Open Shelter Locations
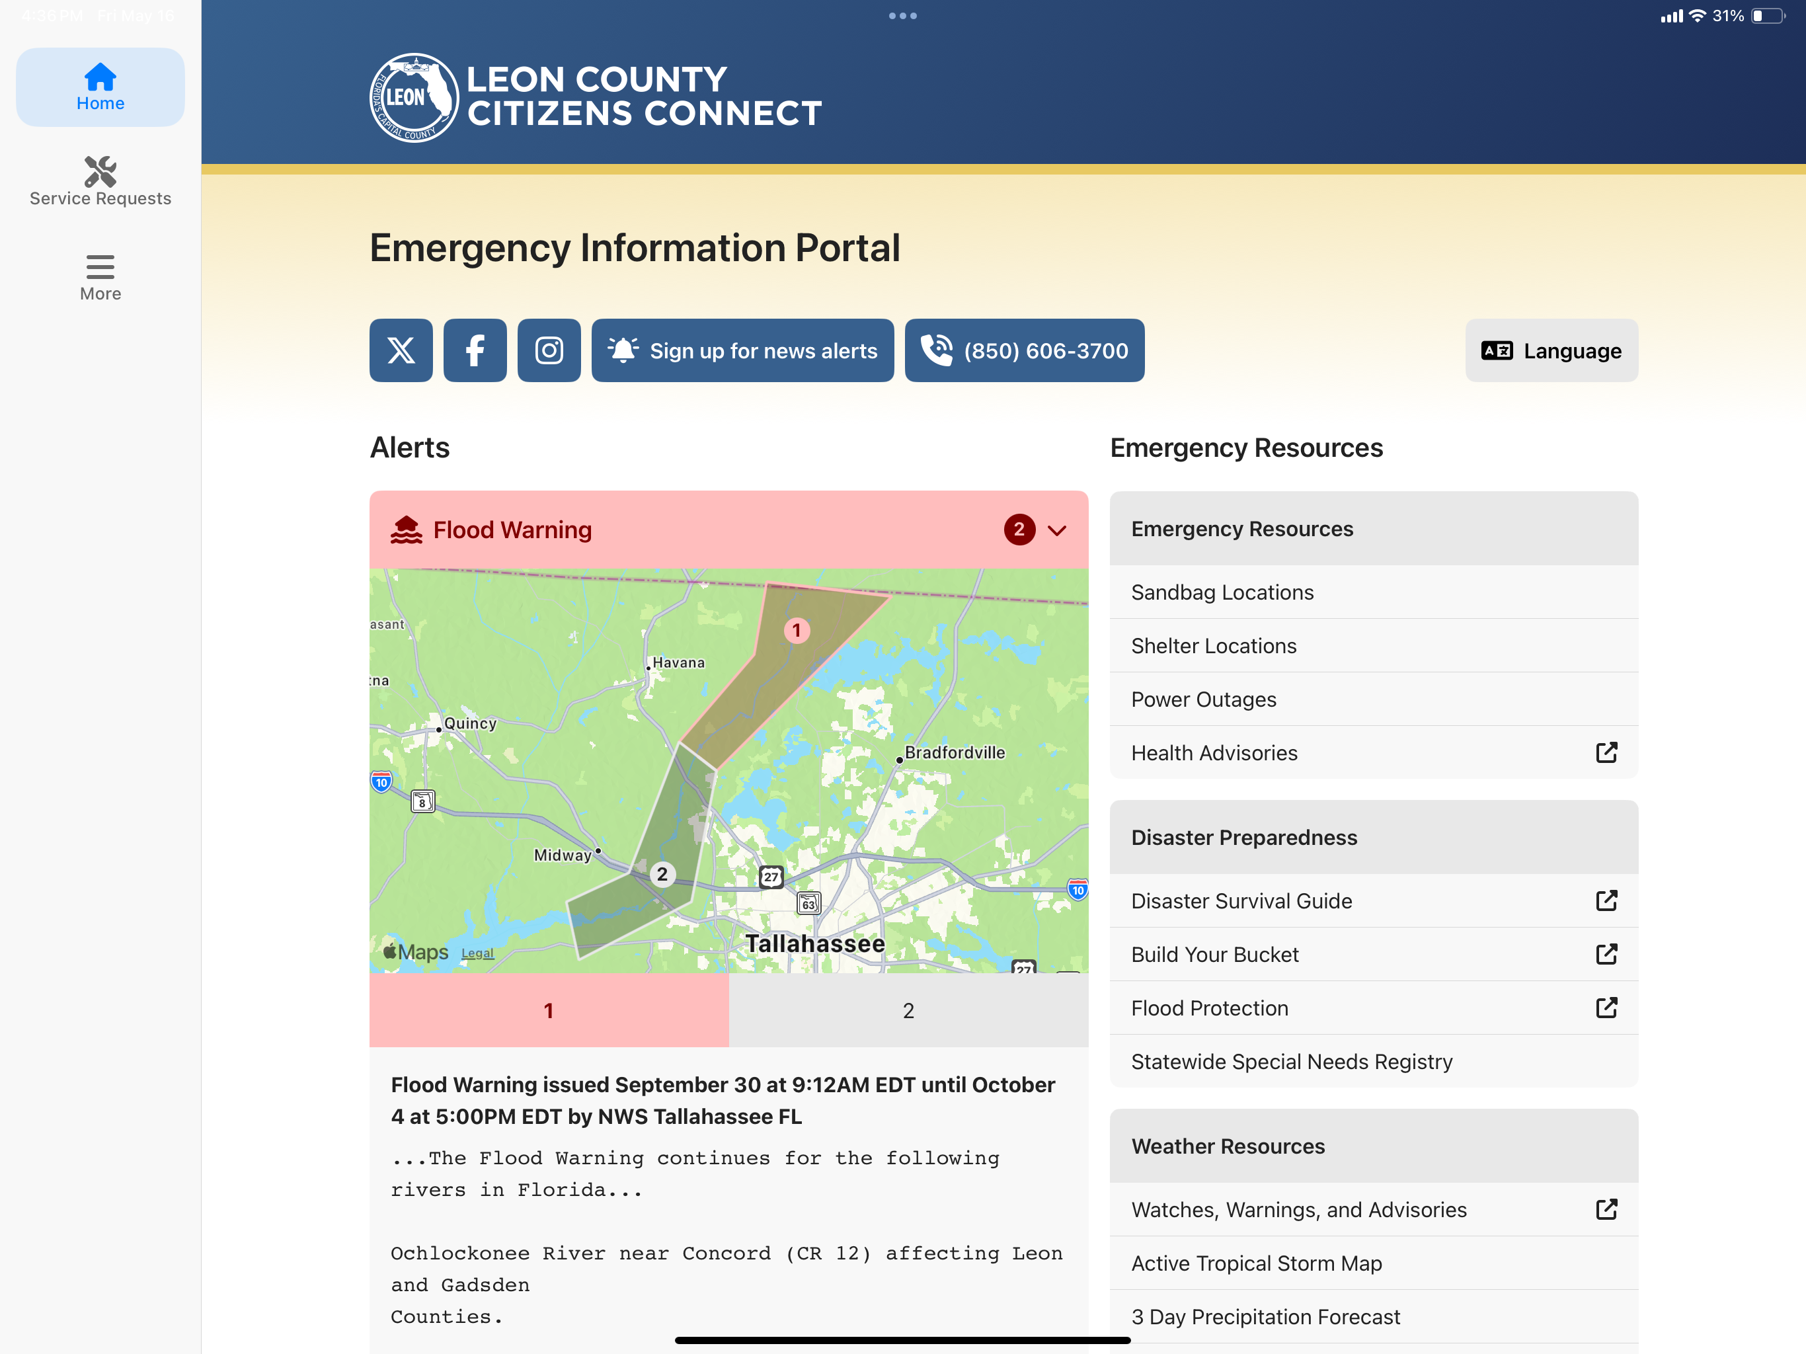This screenshot has height=1354, width=1806. [x=1373, y=646]
